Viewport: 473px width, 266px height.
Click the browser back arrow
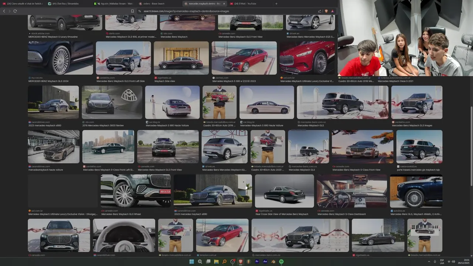pyautogui.click(x=4, y=11)
